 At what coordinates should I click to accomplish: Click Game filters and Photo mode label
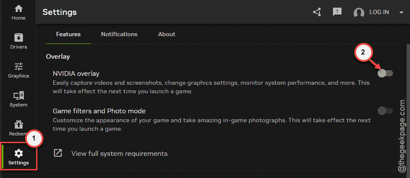[99, 111]
